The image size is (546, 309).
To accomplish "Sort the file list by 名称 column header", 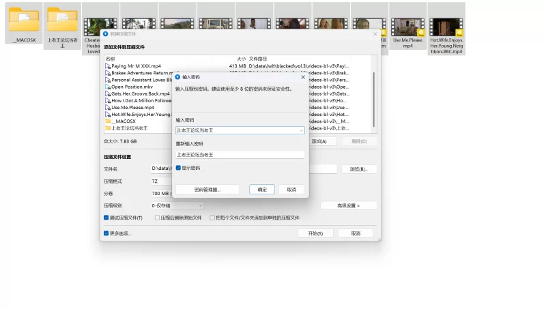I will tap(111, 59).
